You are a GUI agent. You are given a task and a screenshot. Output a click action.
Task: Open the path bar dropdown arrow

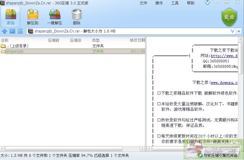239,31
